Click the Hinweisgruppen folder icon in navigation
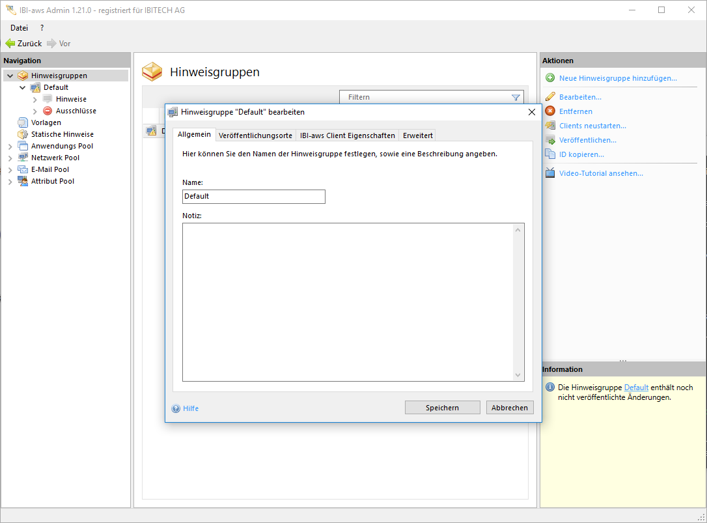The width and height of the screenshot is (707, 523). pyautogui.click(x=23, y=76)
